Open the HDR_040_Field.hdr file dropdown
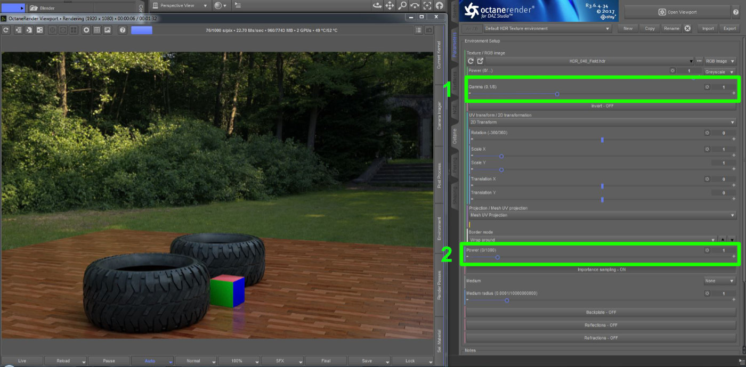Viewport: 746px width, 367px height. tap(590, 61)
